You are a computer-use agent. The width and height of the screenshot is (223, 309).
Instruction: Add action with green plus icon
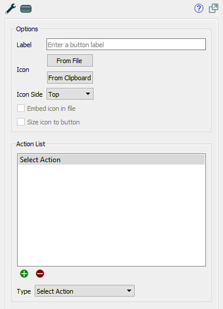point(24,274)
